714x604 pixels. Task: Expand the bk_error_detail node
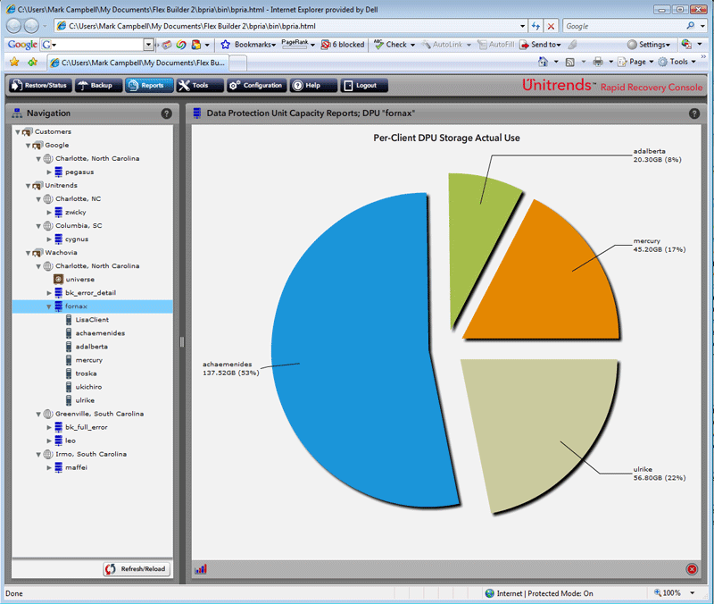(49, 293)
